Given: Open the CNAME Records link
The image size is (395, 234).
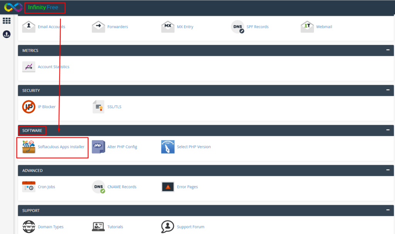Looking at the screenshot, I should [122, 187].
